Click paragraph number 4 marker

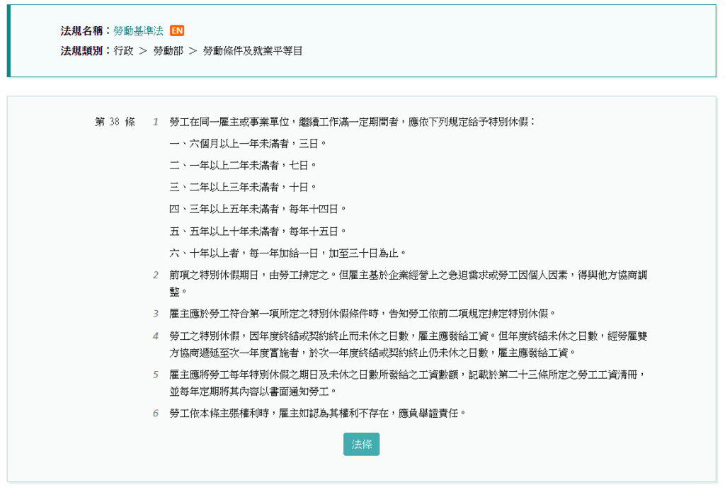[156, 336]
